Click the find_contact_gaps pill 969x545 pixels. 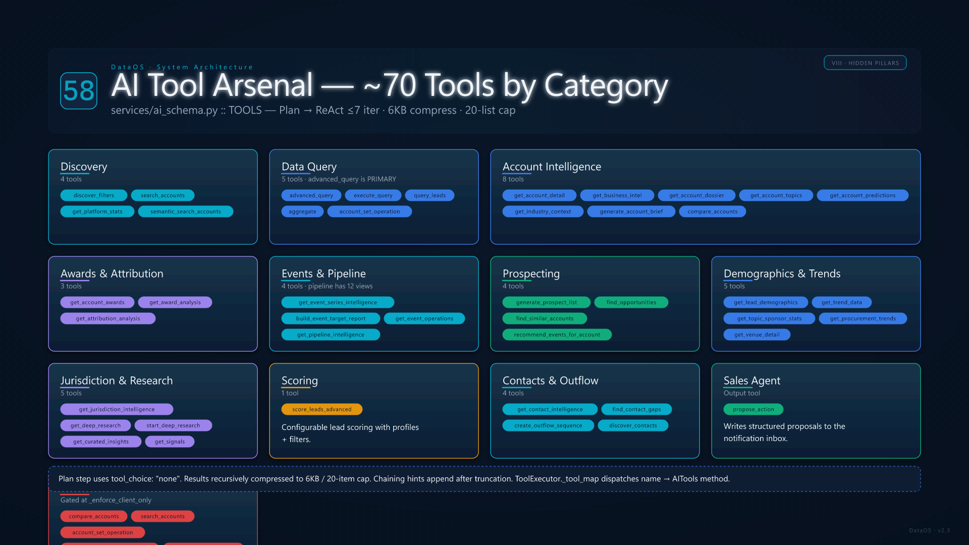point(636,409)
